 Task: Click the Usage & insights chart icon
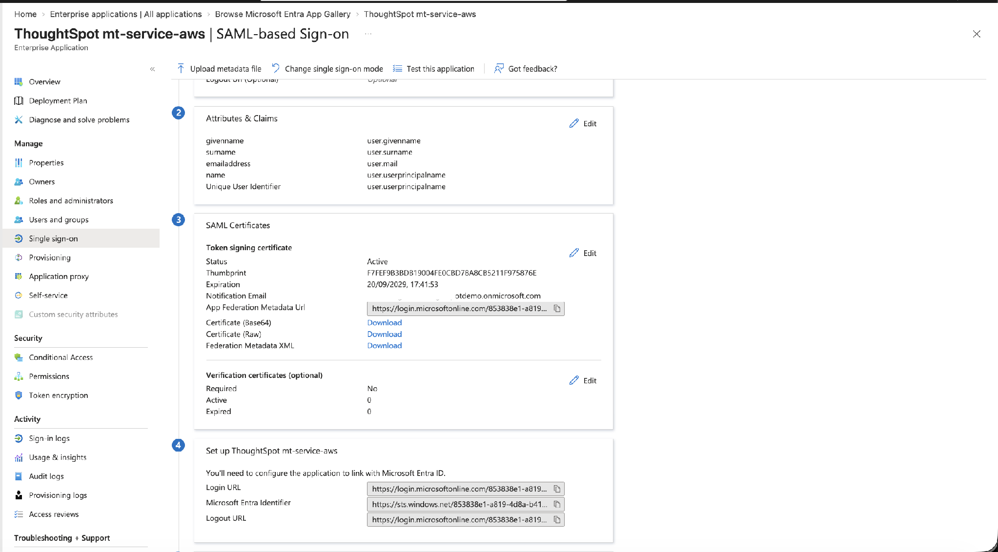coord(19,457)
